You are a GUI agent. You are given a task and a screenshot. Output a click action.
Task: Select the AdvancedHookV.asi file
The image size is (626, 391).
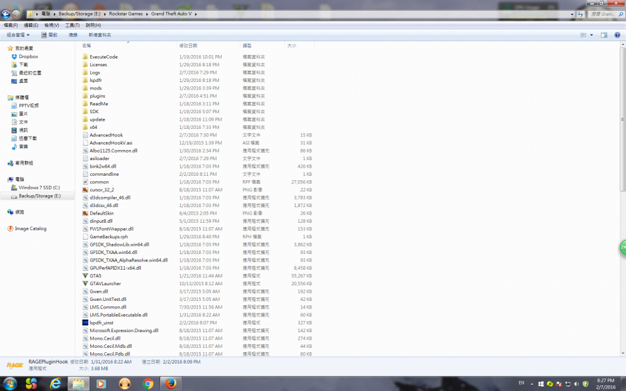111,143
